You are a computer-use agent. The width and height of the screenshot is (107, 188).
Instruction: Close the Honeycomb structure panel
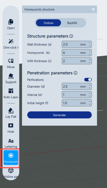[x=93, y=9]
